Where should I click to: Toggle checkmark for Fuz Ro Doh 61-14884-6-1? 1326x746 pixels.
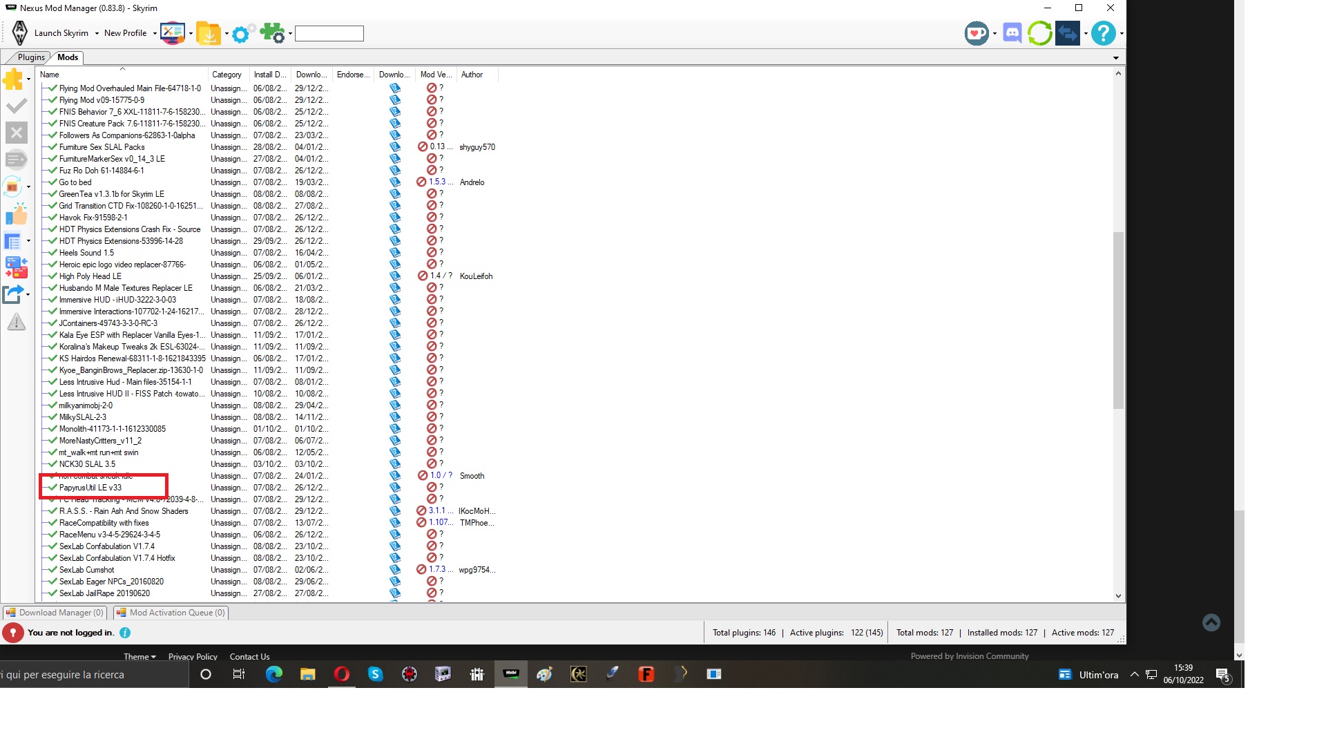pos(52,171)
